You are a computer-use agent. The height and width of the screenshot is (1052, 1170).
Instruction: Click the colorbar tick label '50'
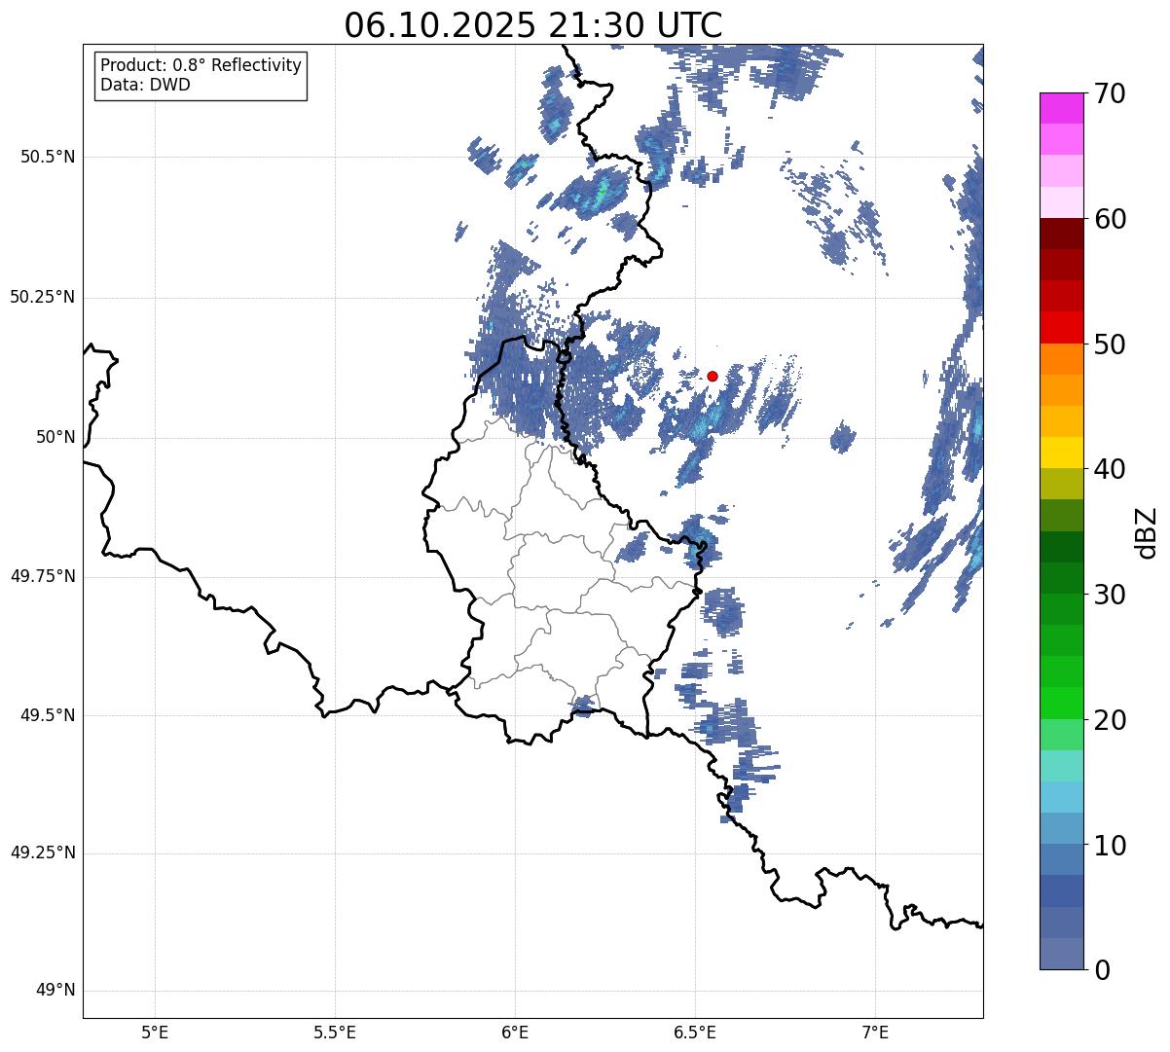1110,345
